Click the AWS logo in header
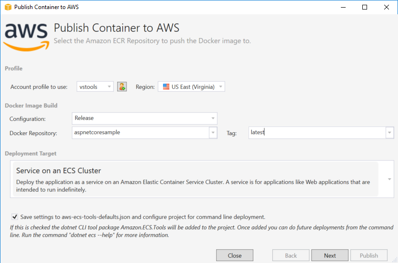398x263 pixels. (26, 35)
